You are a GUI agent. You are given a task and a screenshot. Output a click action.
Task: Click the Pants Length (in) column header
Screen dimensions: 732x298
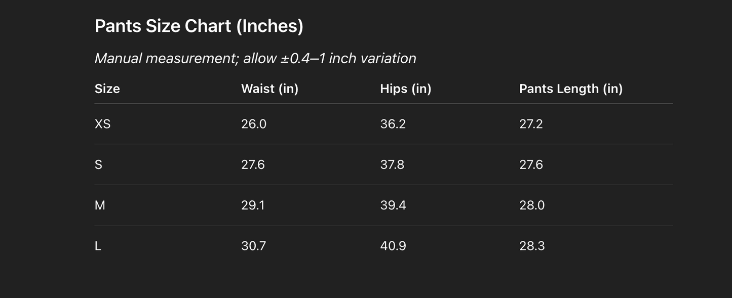click(x=570, y=89)
